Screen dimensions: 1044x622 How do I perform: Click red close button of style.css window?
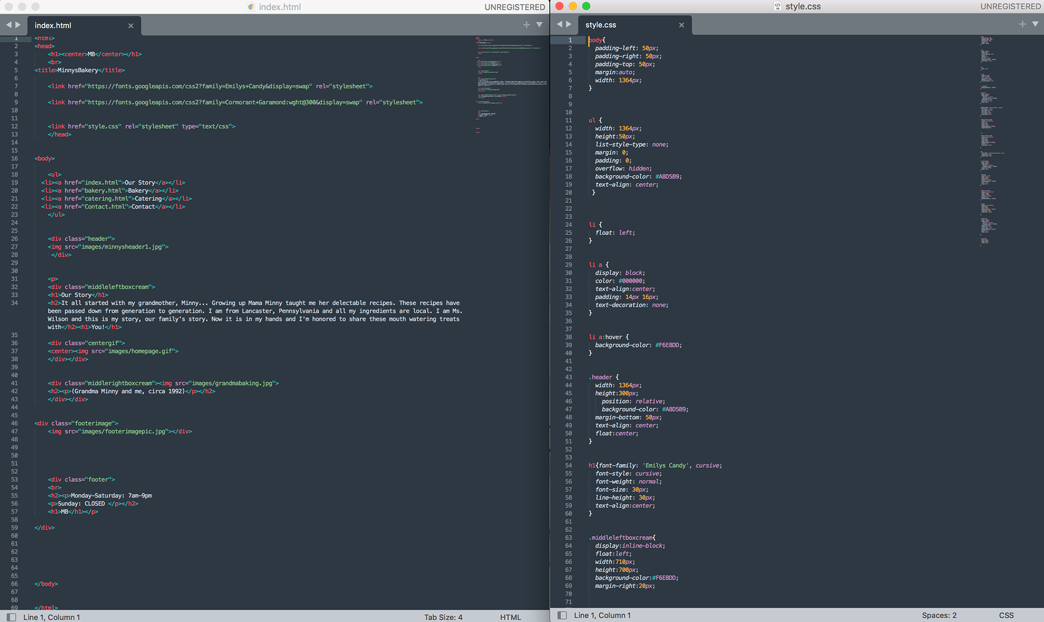coord(560,6)
